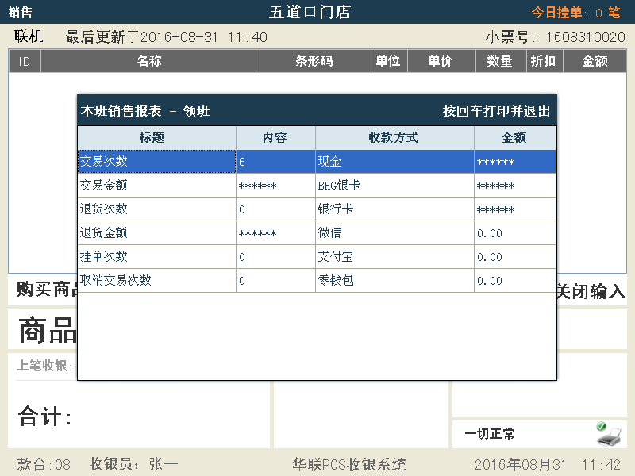Image resolution: width=635 pixels, height=476 pixels.
Task: Click the 上笔收银 label
Action: pos(44,366)
